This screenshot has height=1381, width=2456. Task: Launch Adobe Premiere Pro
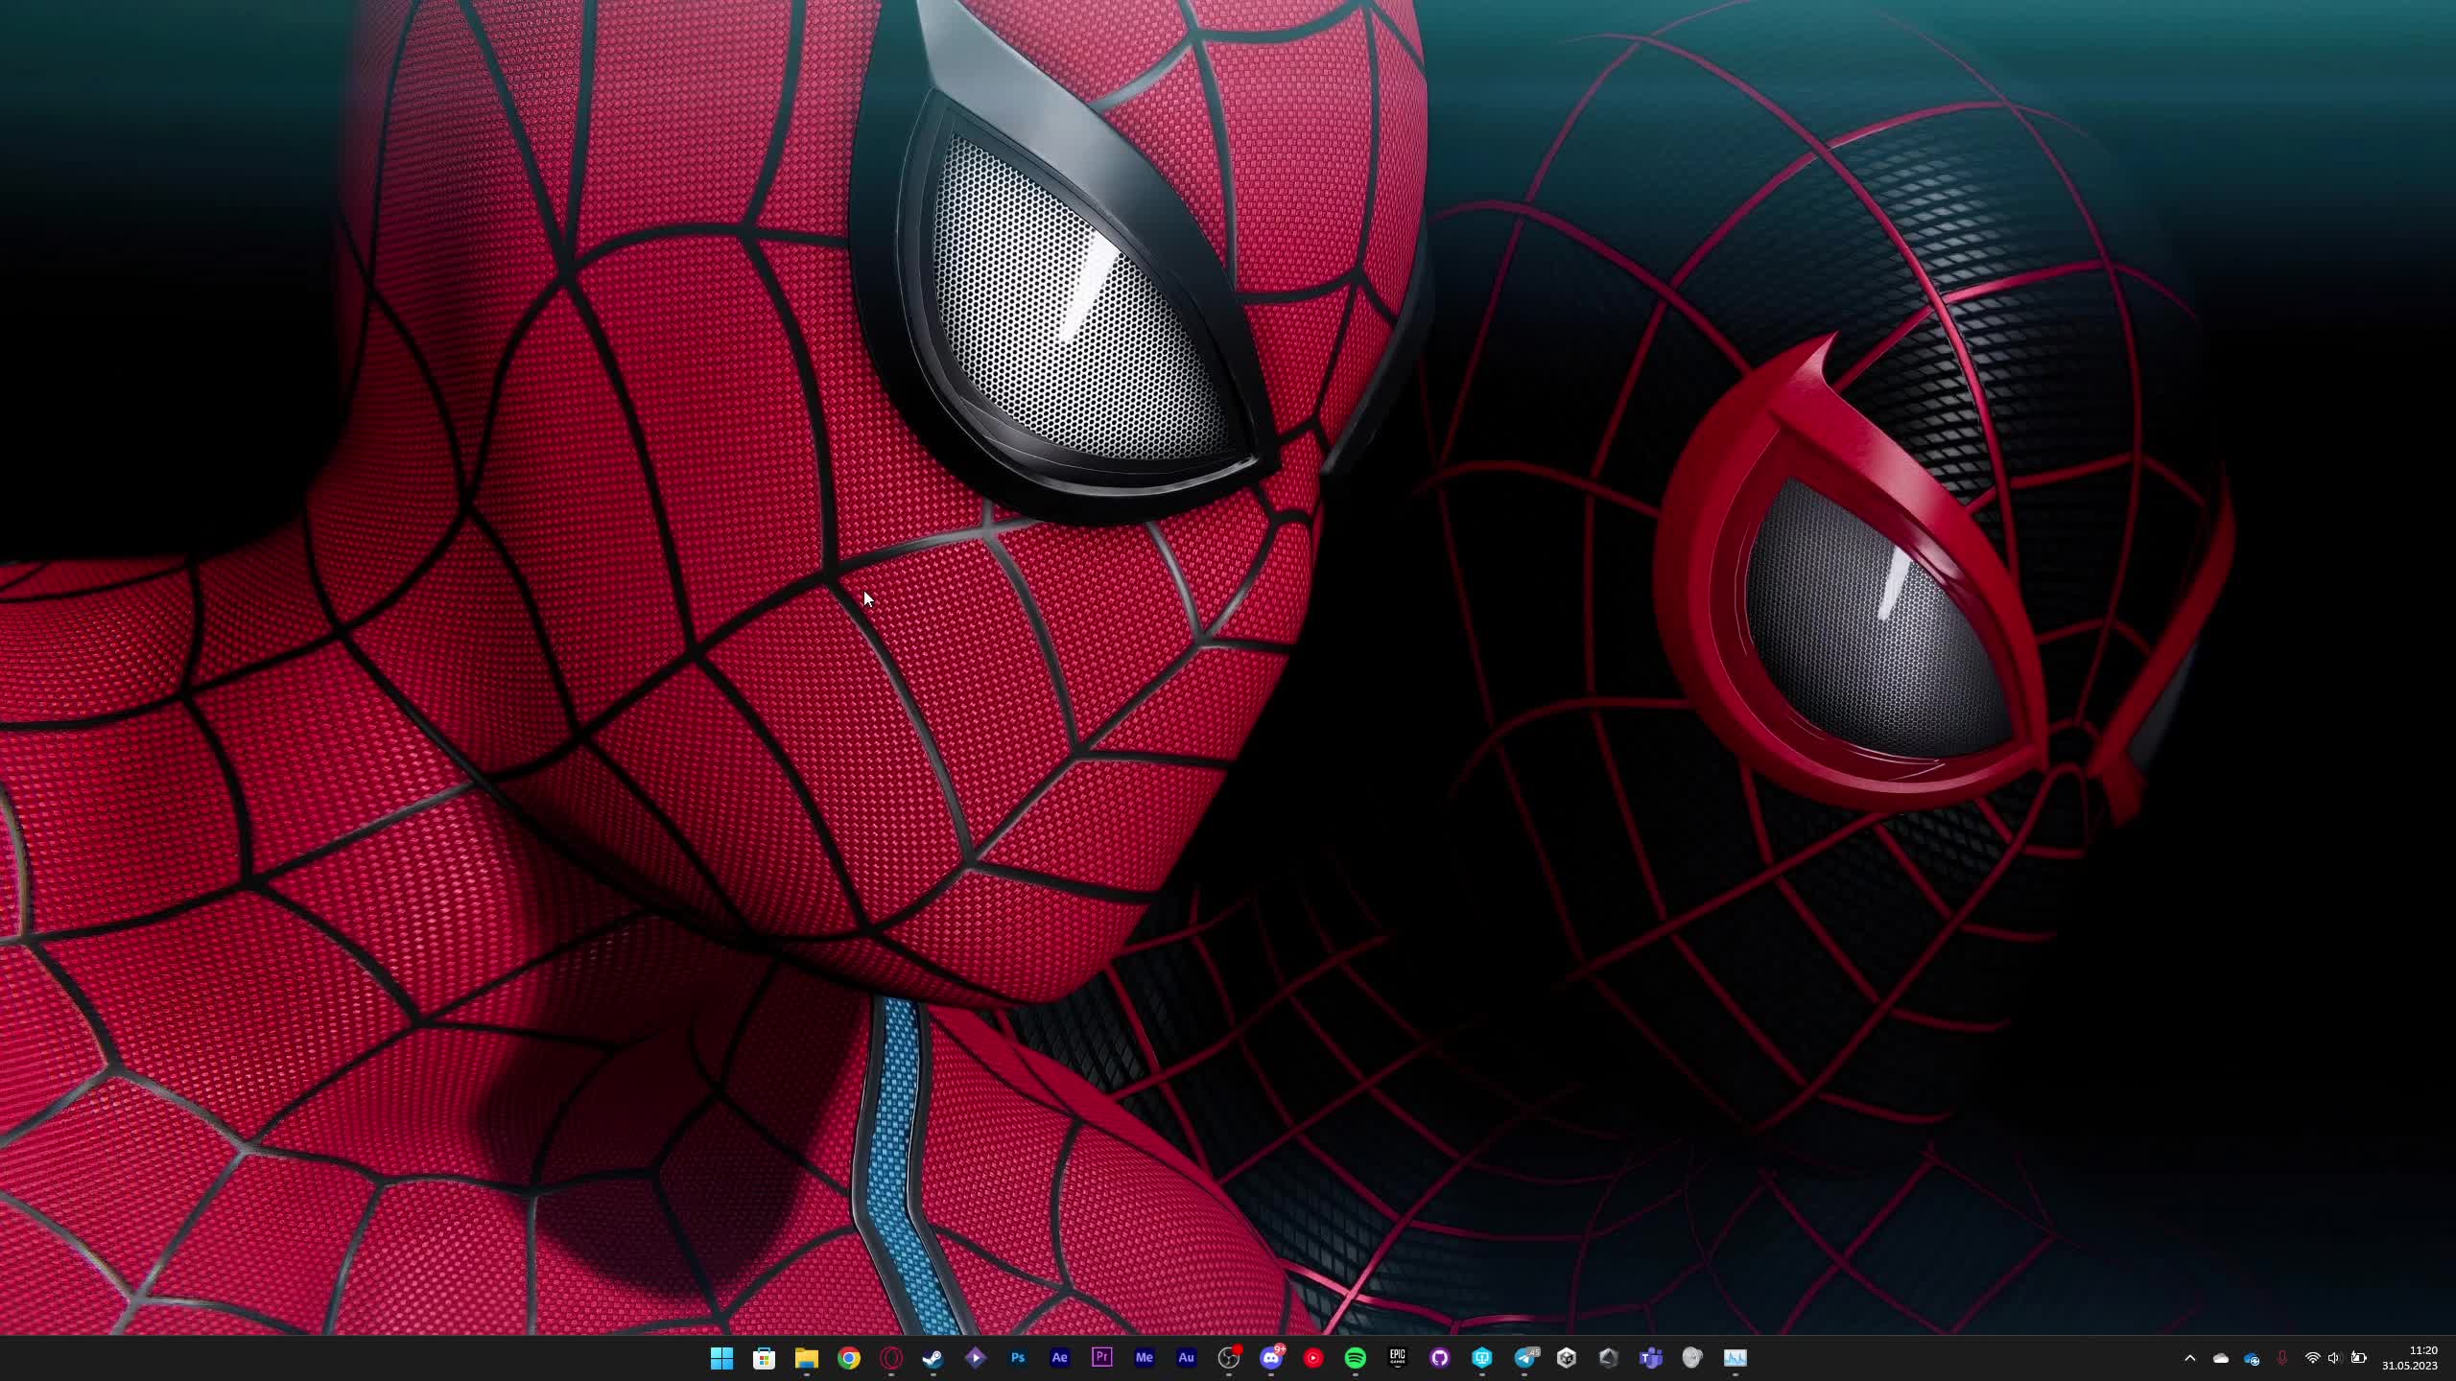(x=1101, y=1357)
